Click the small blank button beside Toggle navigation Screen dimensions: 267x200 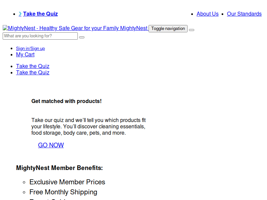[192, 30]
